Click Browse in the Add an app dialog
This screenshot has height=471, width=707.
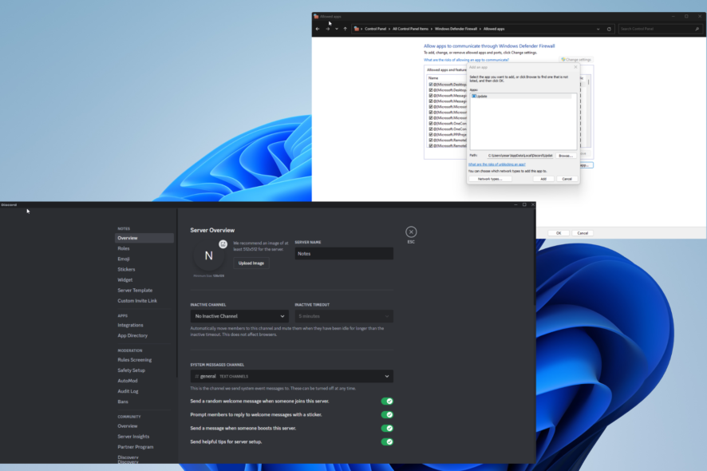566,156
